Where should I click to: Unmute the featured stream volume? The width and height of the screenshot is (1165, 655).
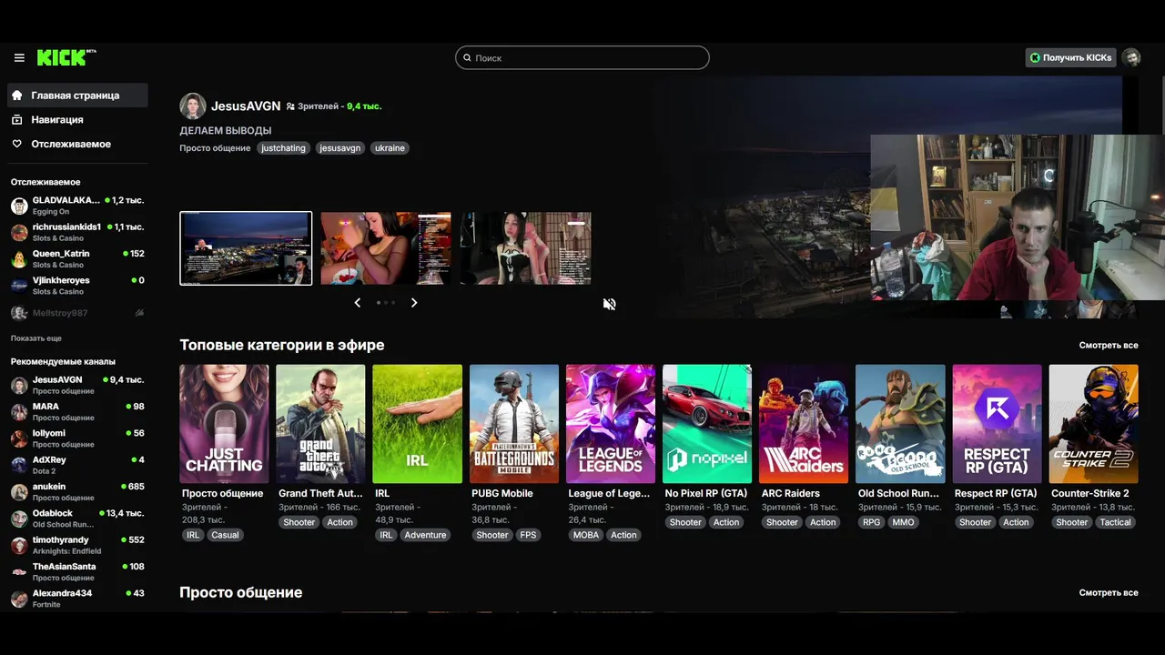[x=610, y=304]
